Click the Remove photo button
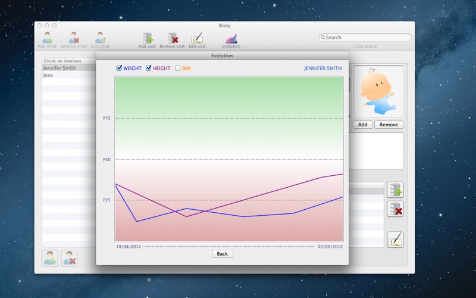Image resolution: width=476 pixels, height=298 pixels. point(389,125)
